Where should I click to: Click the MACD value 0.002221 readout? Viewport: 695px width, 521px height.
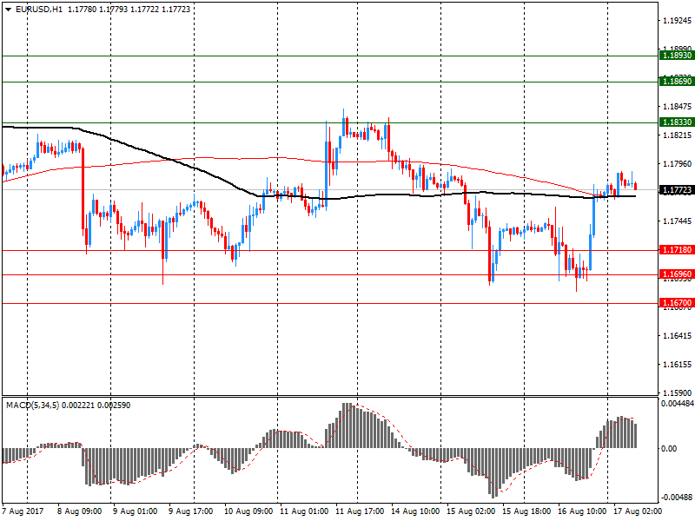tap(78, 406)
